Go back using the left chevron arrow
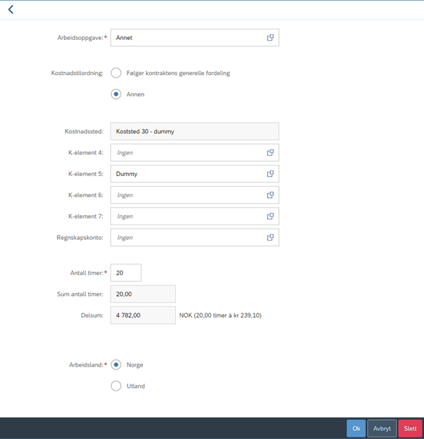 click(x=11, y=10)
